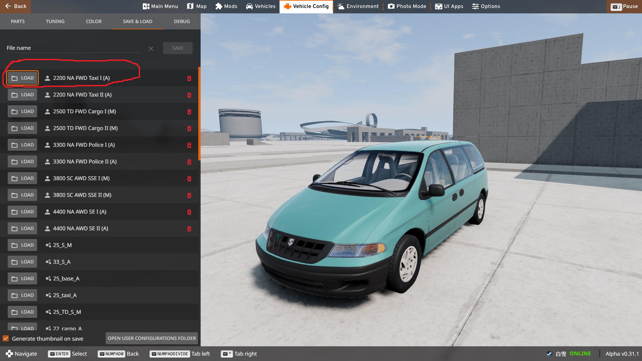
Task: Open the Environment menu
Action: point(358,6)
